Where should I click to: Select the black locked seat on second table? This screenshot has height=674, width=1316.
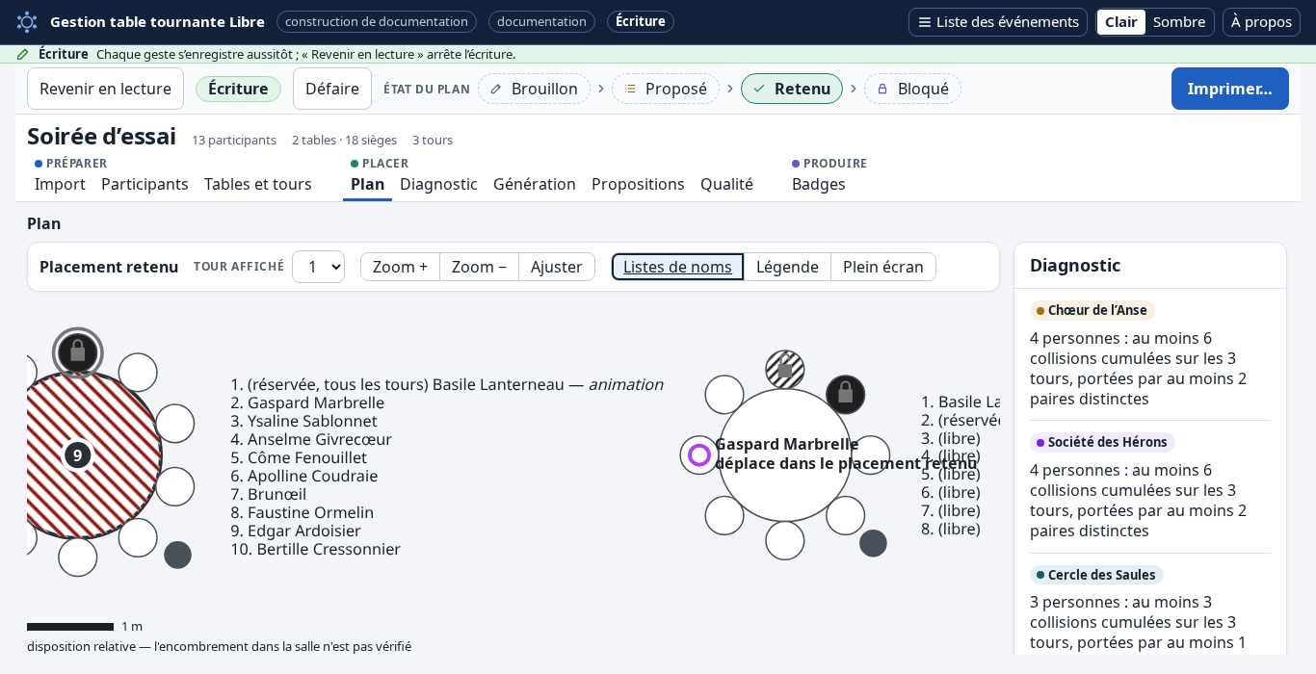tap(846, 395)
